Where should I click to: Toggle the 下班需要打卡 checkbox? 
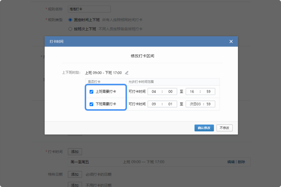click(91, 104)
